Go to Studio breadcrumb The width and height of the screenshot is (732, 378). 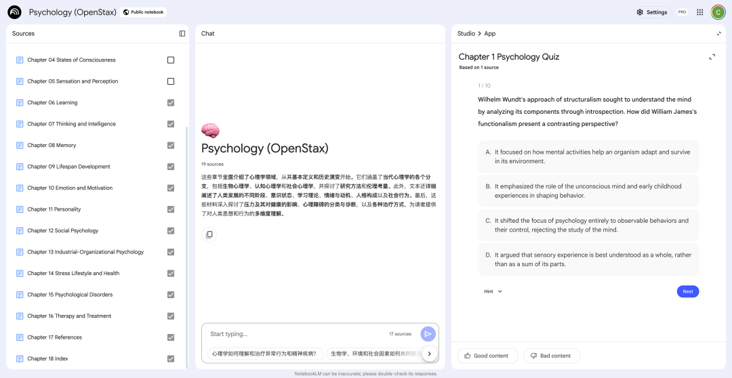466,34
